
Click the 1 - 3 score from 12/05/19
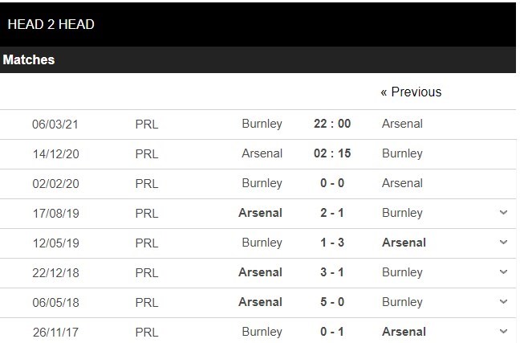332,243
